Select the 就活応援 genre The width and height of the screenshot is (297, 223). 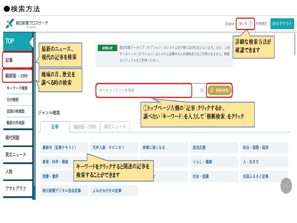214,147
